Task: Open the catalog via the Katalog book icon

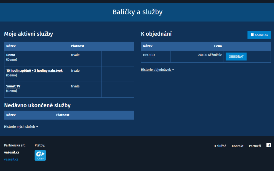Action: (x=252, y=35)
